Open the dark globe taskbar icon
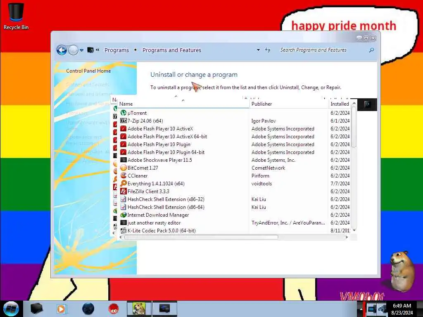The width and height of the screenshot is (423, 317). [x=88, y=309]
